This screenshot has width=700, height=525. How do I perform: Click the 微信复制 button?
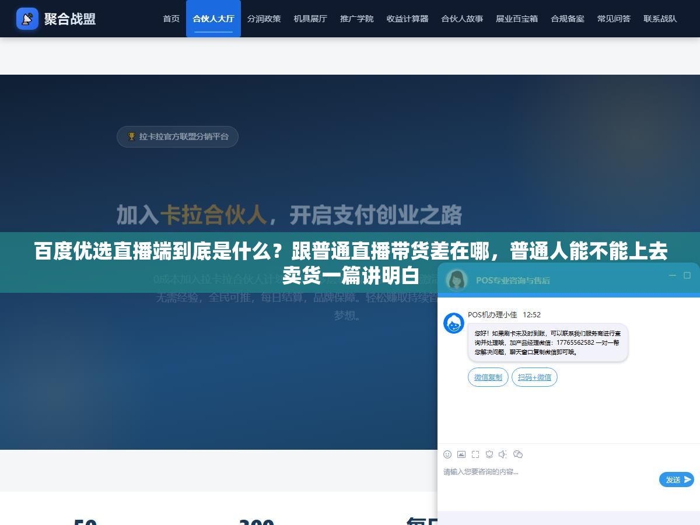488,377
